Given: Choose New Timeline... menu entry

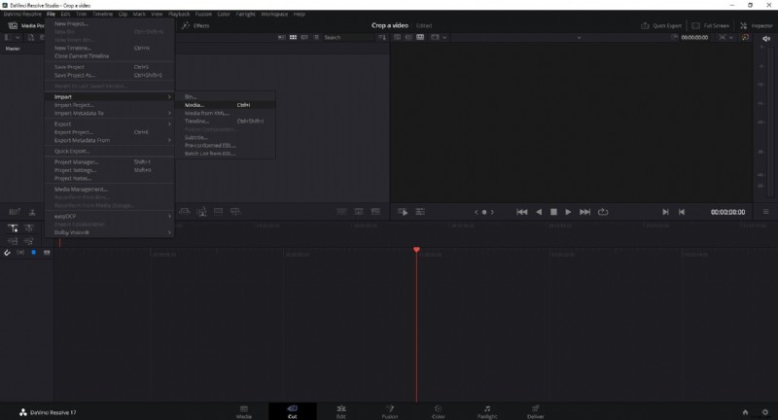Looking at the screenshot, I should pyautogui.click(x=109, y=48).
